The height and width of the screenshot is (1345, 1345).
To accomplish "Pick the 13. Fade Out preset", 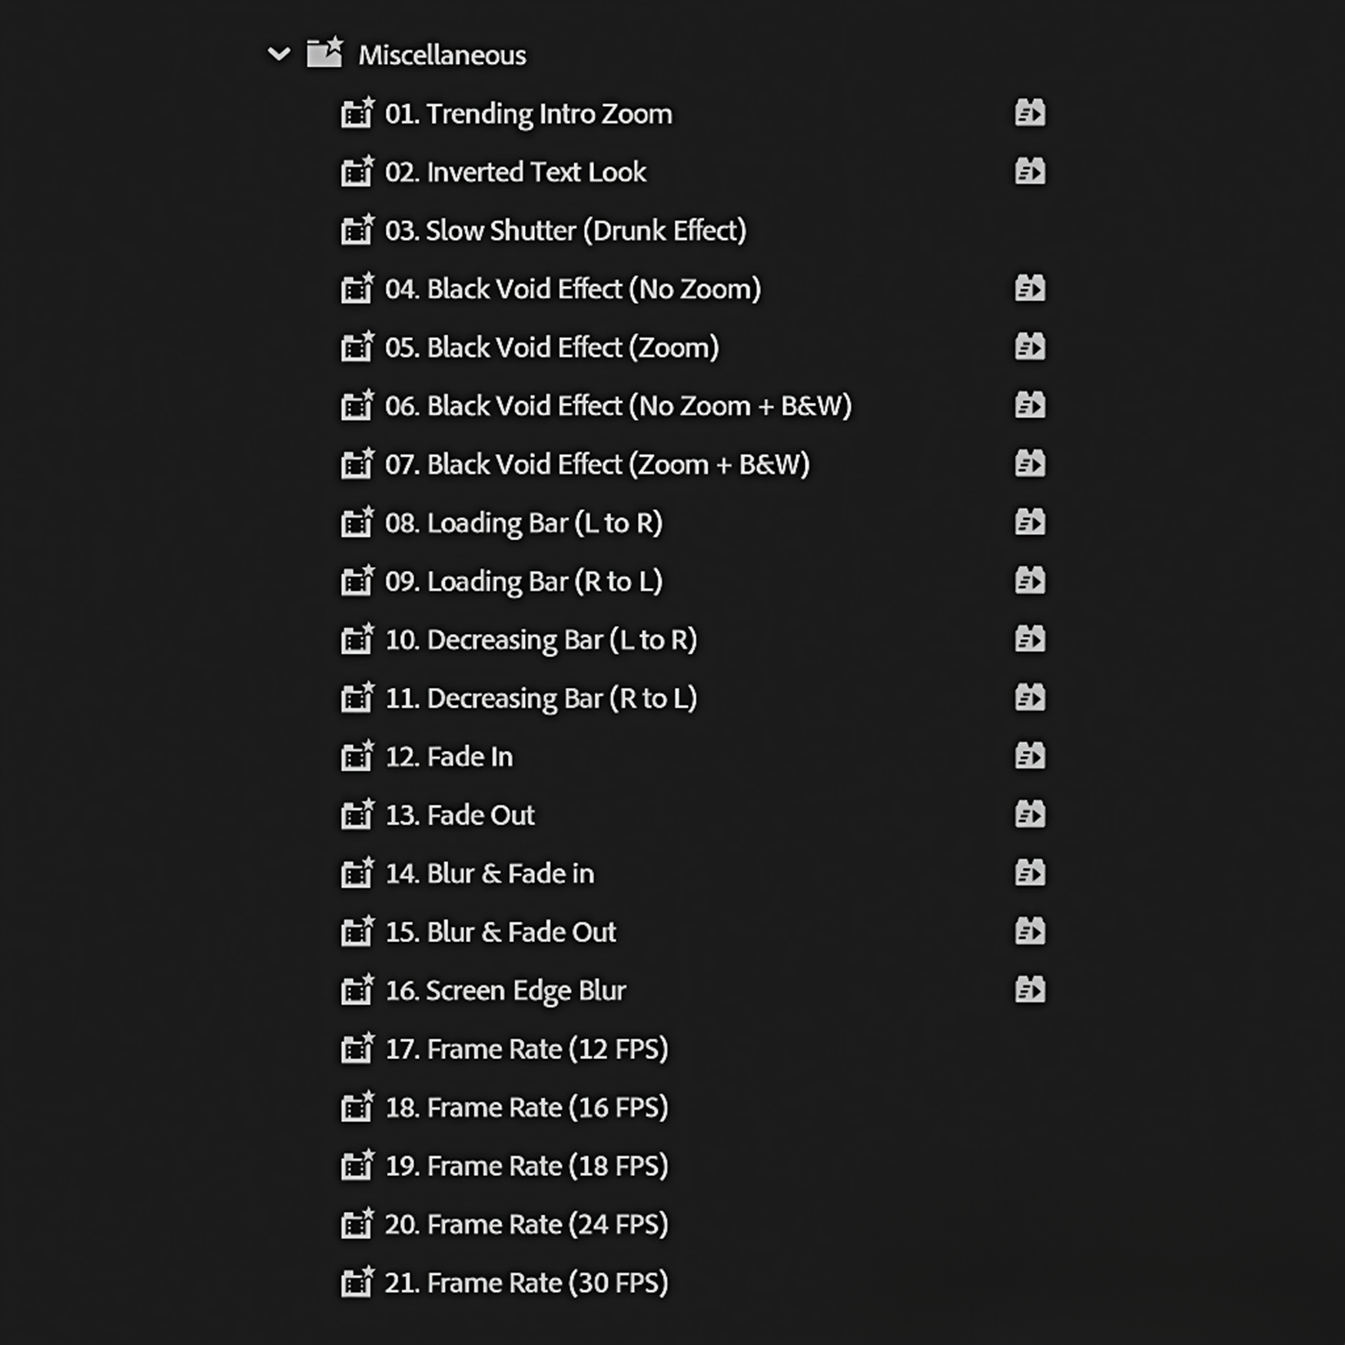I will pos(460,815).
